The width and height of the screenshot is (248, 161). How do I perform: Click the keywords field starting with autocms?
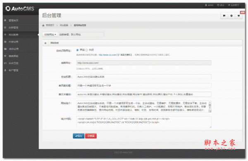pyautogui.click(x=144, y=94)
